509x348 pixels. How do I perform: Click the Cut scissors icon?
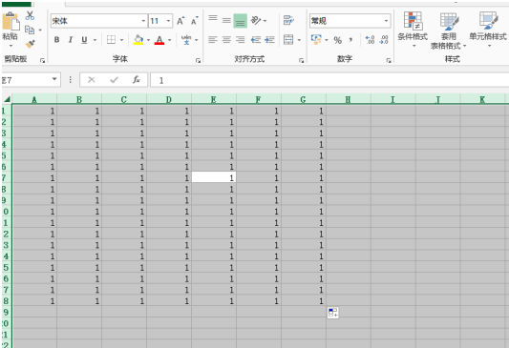pos(30,15)
